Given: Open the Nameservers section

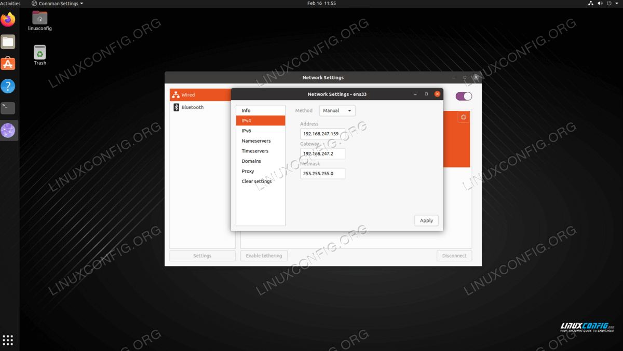Looking at the screenshot, I should [261, 141].
